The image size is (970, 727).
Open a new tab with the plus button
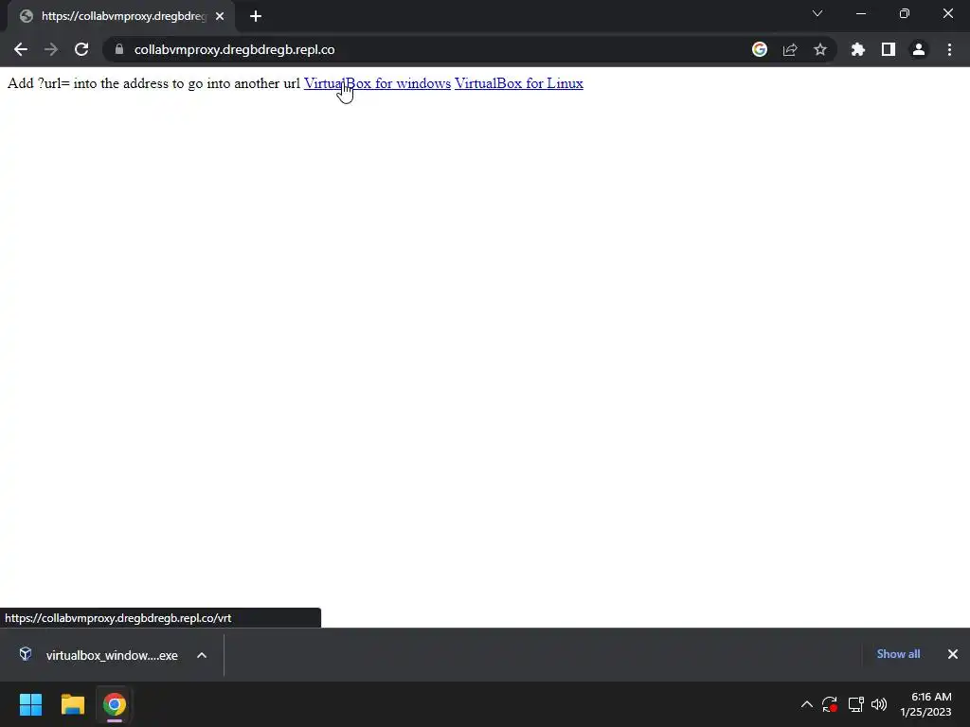(256, 16)
